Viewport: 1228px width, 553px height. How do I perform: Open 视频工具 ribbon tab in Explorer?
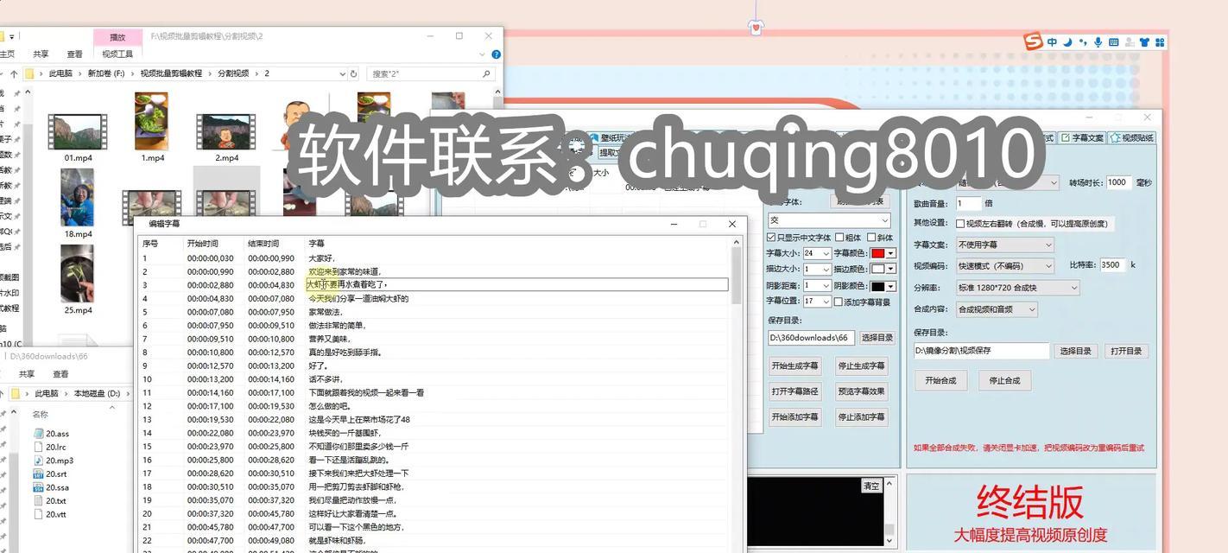coord(117,54)
